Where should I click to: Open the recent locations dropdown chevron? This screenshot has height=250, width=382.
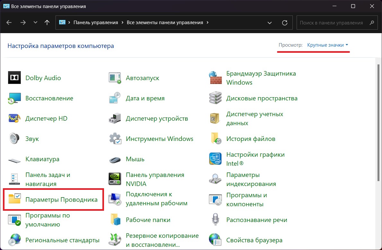[x=35, y=23]
